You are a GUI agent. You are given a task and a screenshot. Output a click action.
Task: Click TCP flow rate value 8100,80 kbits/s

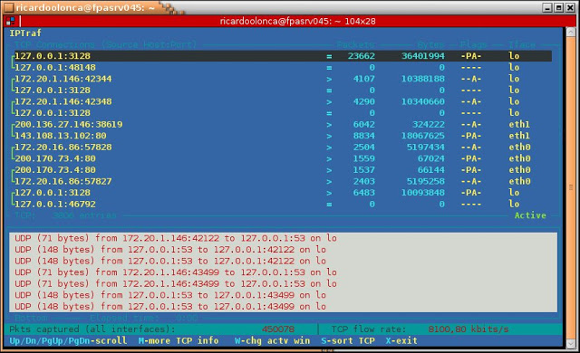469,329
